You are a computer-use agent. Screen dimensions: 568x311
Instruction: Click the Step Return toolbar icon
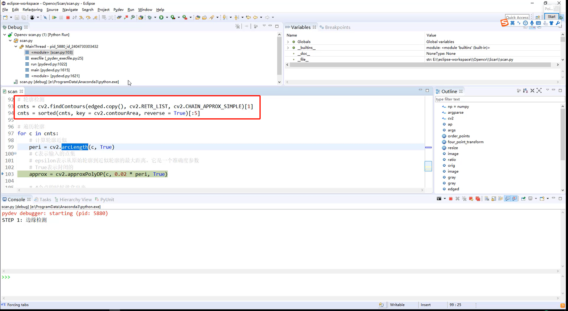coord(95,17)
